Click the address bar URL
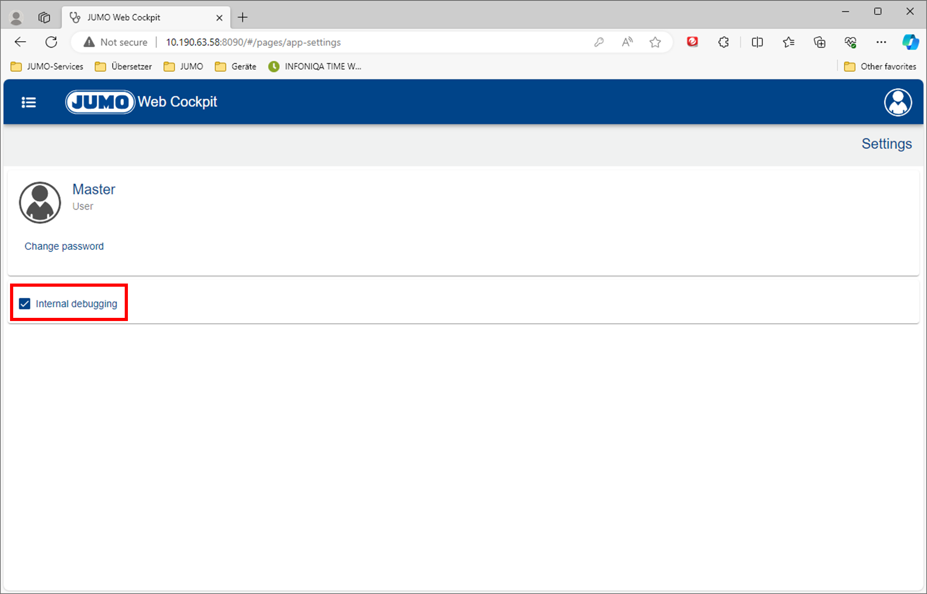This screenshot has height=594, width=927. [253, 42]
